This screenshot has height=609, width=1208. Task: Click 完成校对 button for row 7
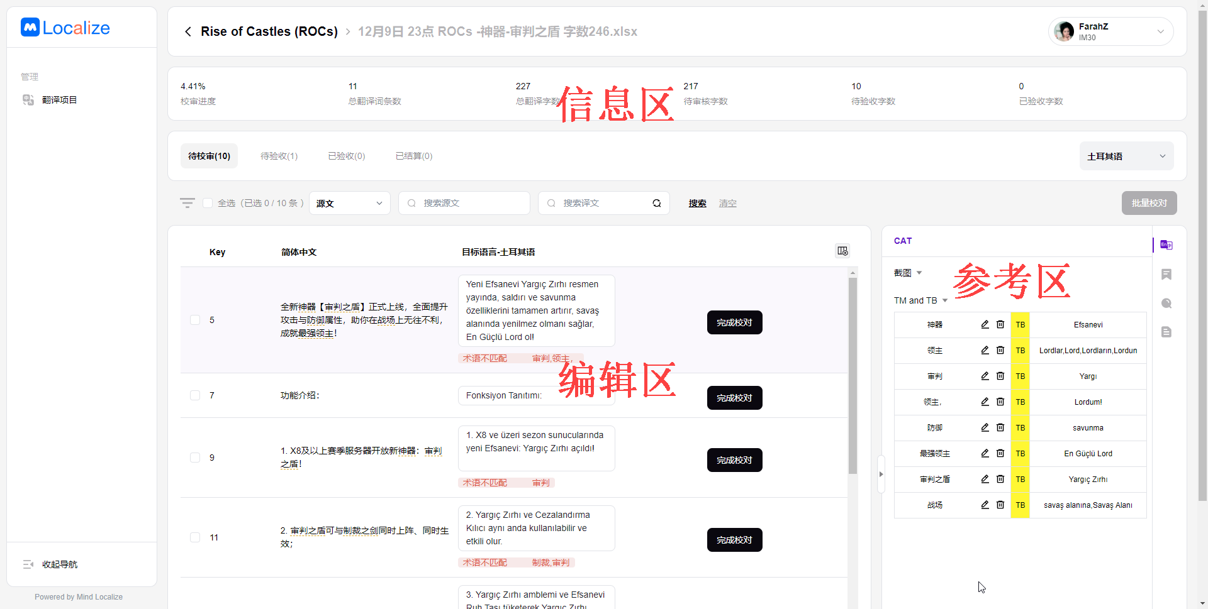[734, 398]
